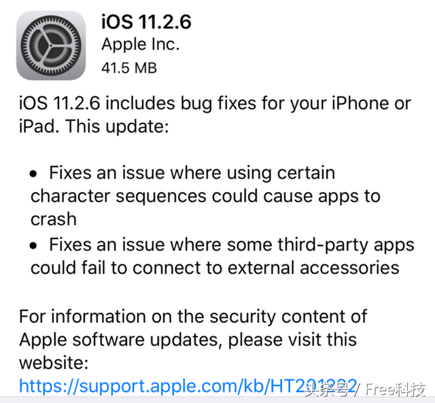Click the word 'iPhone' in the description
435x403 pixels.
click(x=361, y=103)
